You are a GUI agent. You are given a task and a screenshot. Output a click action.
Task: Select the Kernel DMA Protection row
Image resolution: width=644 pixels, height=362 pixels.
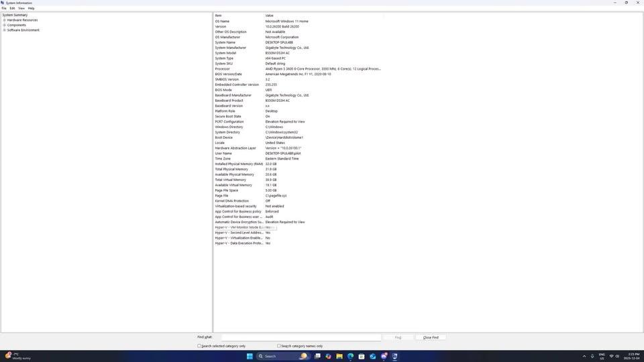pos(299,201)
